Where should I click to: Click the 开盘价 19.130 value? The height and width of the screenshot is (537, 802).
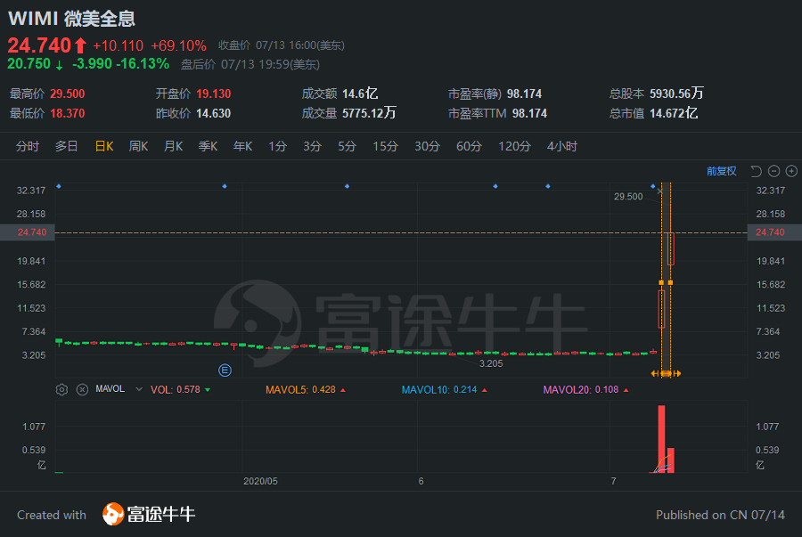(x=214, y=94)
